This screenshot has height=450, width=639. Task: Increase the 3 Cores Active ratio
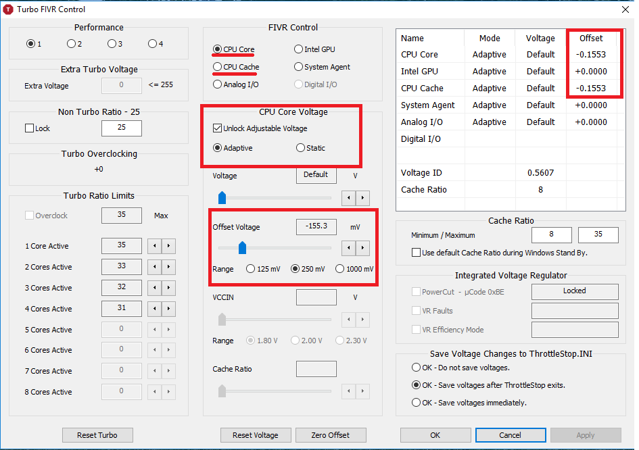coord(169,288)
